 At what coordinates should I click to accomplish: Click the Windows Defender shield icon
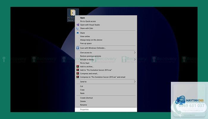(78, 48)
